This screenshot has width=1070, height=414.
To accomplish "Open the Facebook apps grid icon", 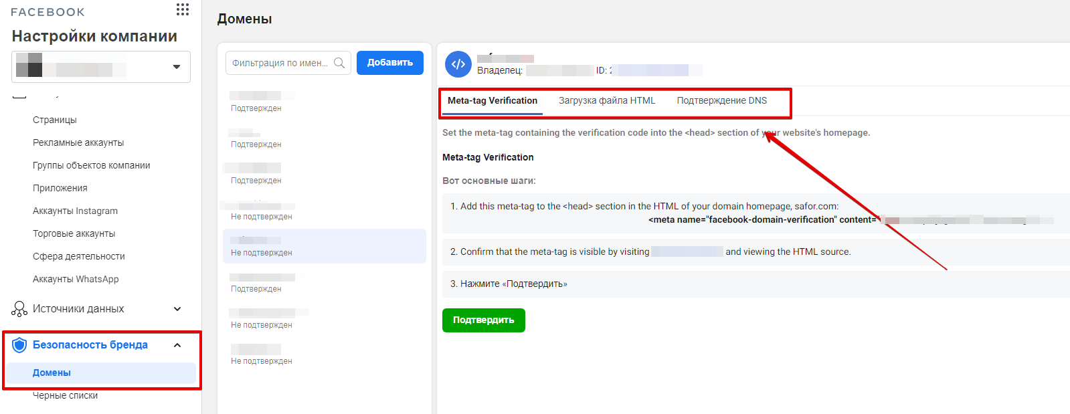I will point(183,9).
